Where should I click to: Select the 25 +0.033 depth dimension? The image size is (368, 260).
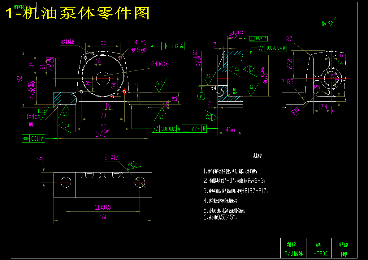236,34
